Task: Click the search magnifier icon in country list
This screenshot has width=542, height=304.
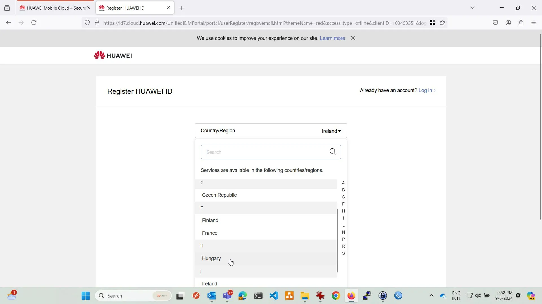Action: pos(333,152)
